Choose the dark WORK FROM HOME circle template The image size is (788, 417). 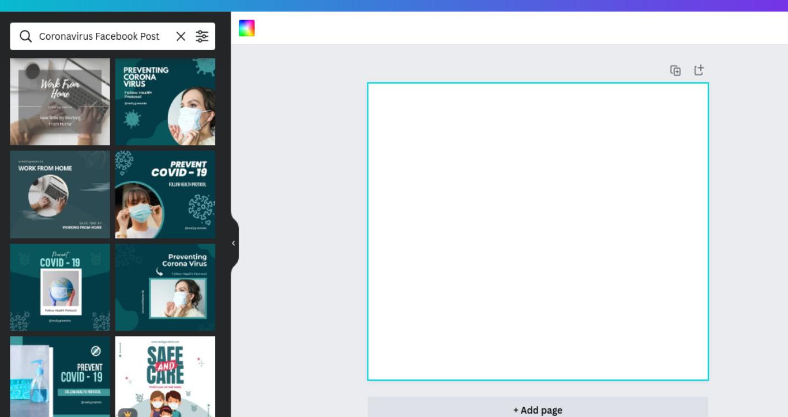[x=60, y=195]
